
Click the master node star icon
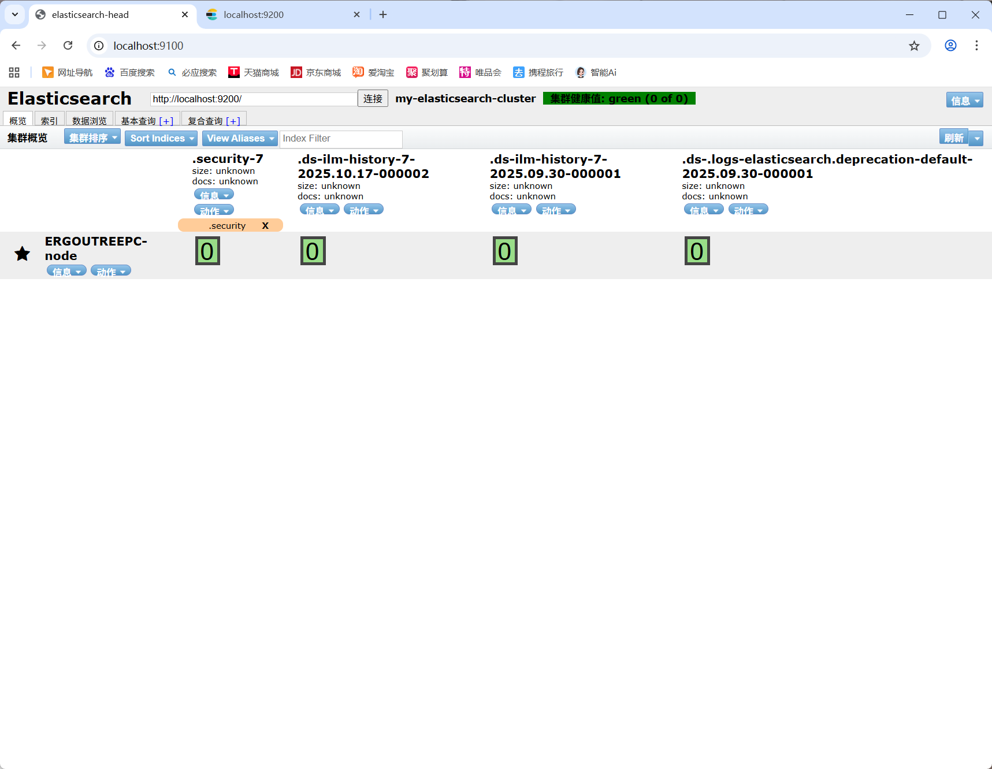(23, 254)
